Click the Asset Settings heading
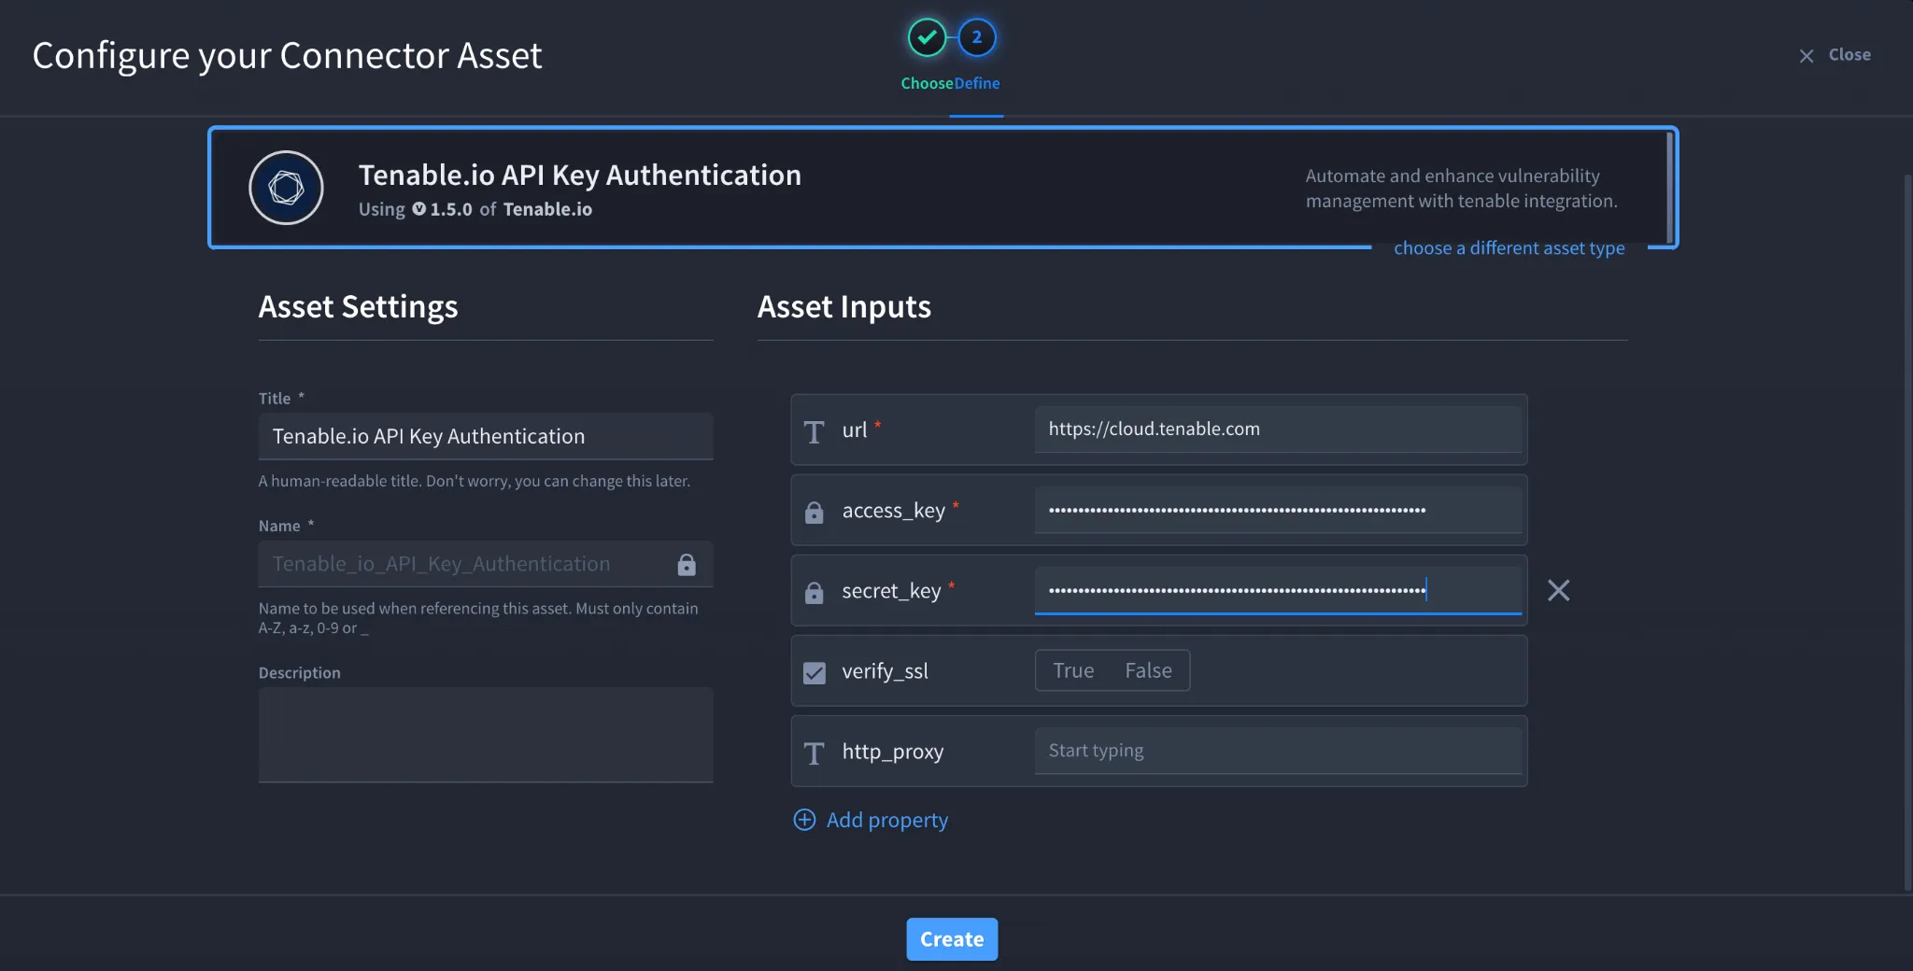This screenshot has width=1913, height=971. [358, 307]
